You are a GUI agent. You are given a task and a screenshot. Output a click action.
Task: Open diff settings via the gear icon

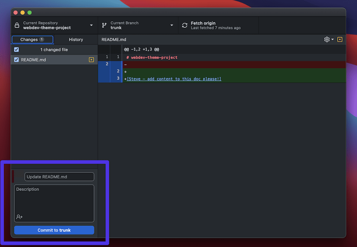pos(327,40)
